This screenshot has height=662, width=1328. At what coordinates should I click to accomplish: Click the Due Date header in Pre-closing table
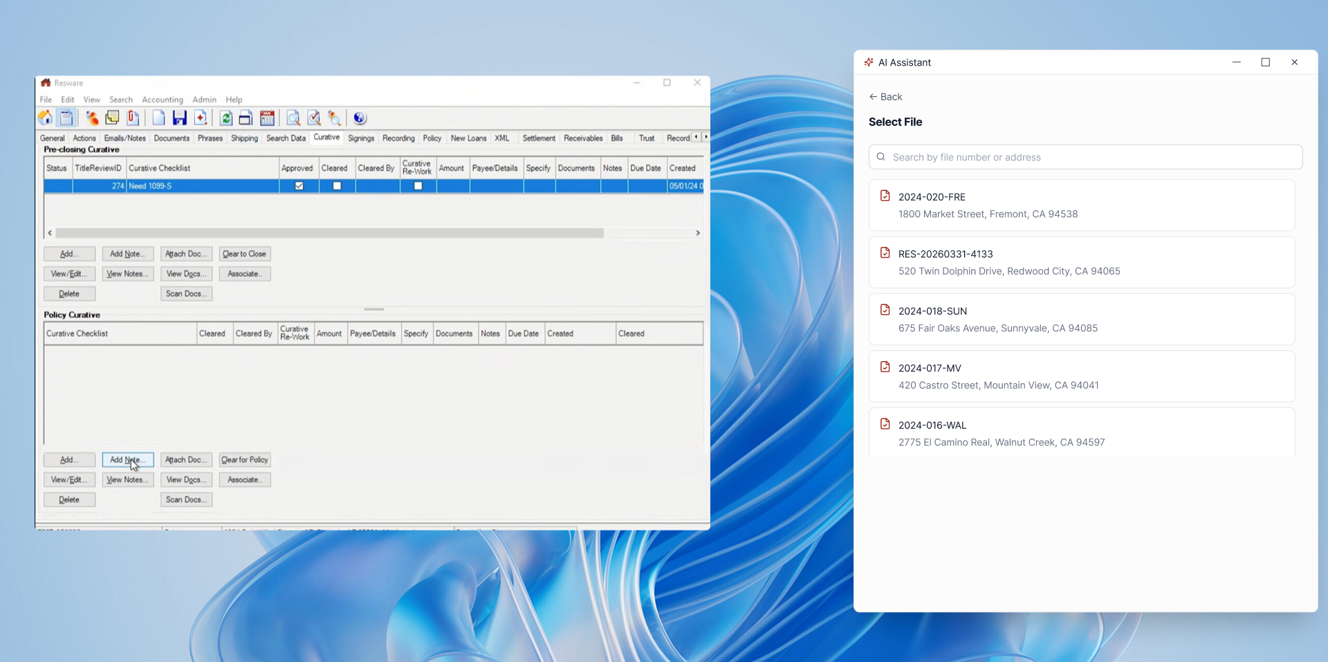(x=645, y=168)
